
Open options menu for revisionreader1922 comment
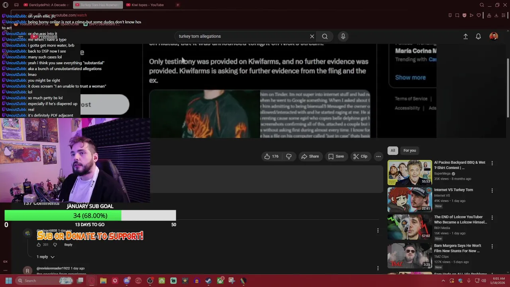[378, 268]
